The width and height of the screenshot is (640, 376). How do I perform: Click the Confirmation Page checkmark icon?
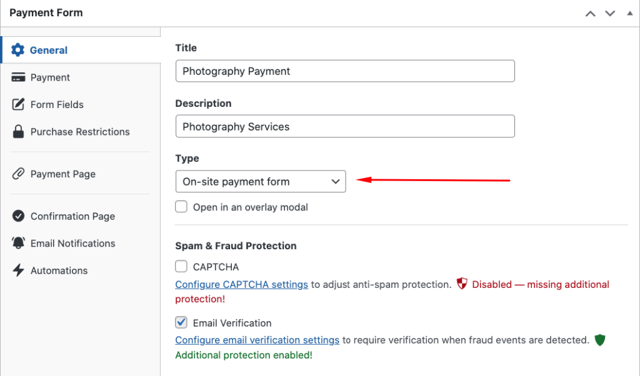coord(18,216)
